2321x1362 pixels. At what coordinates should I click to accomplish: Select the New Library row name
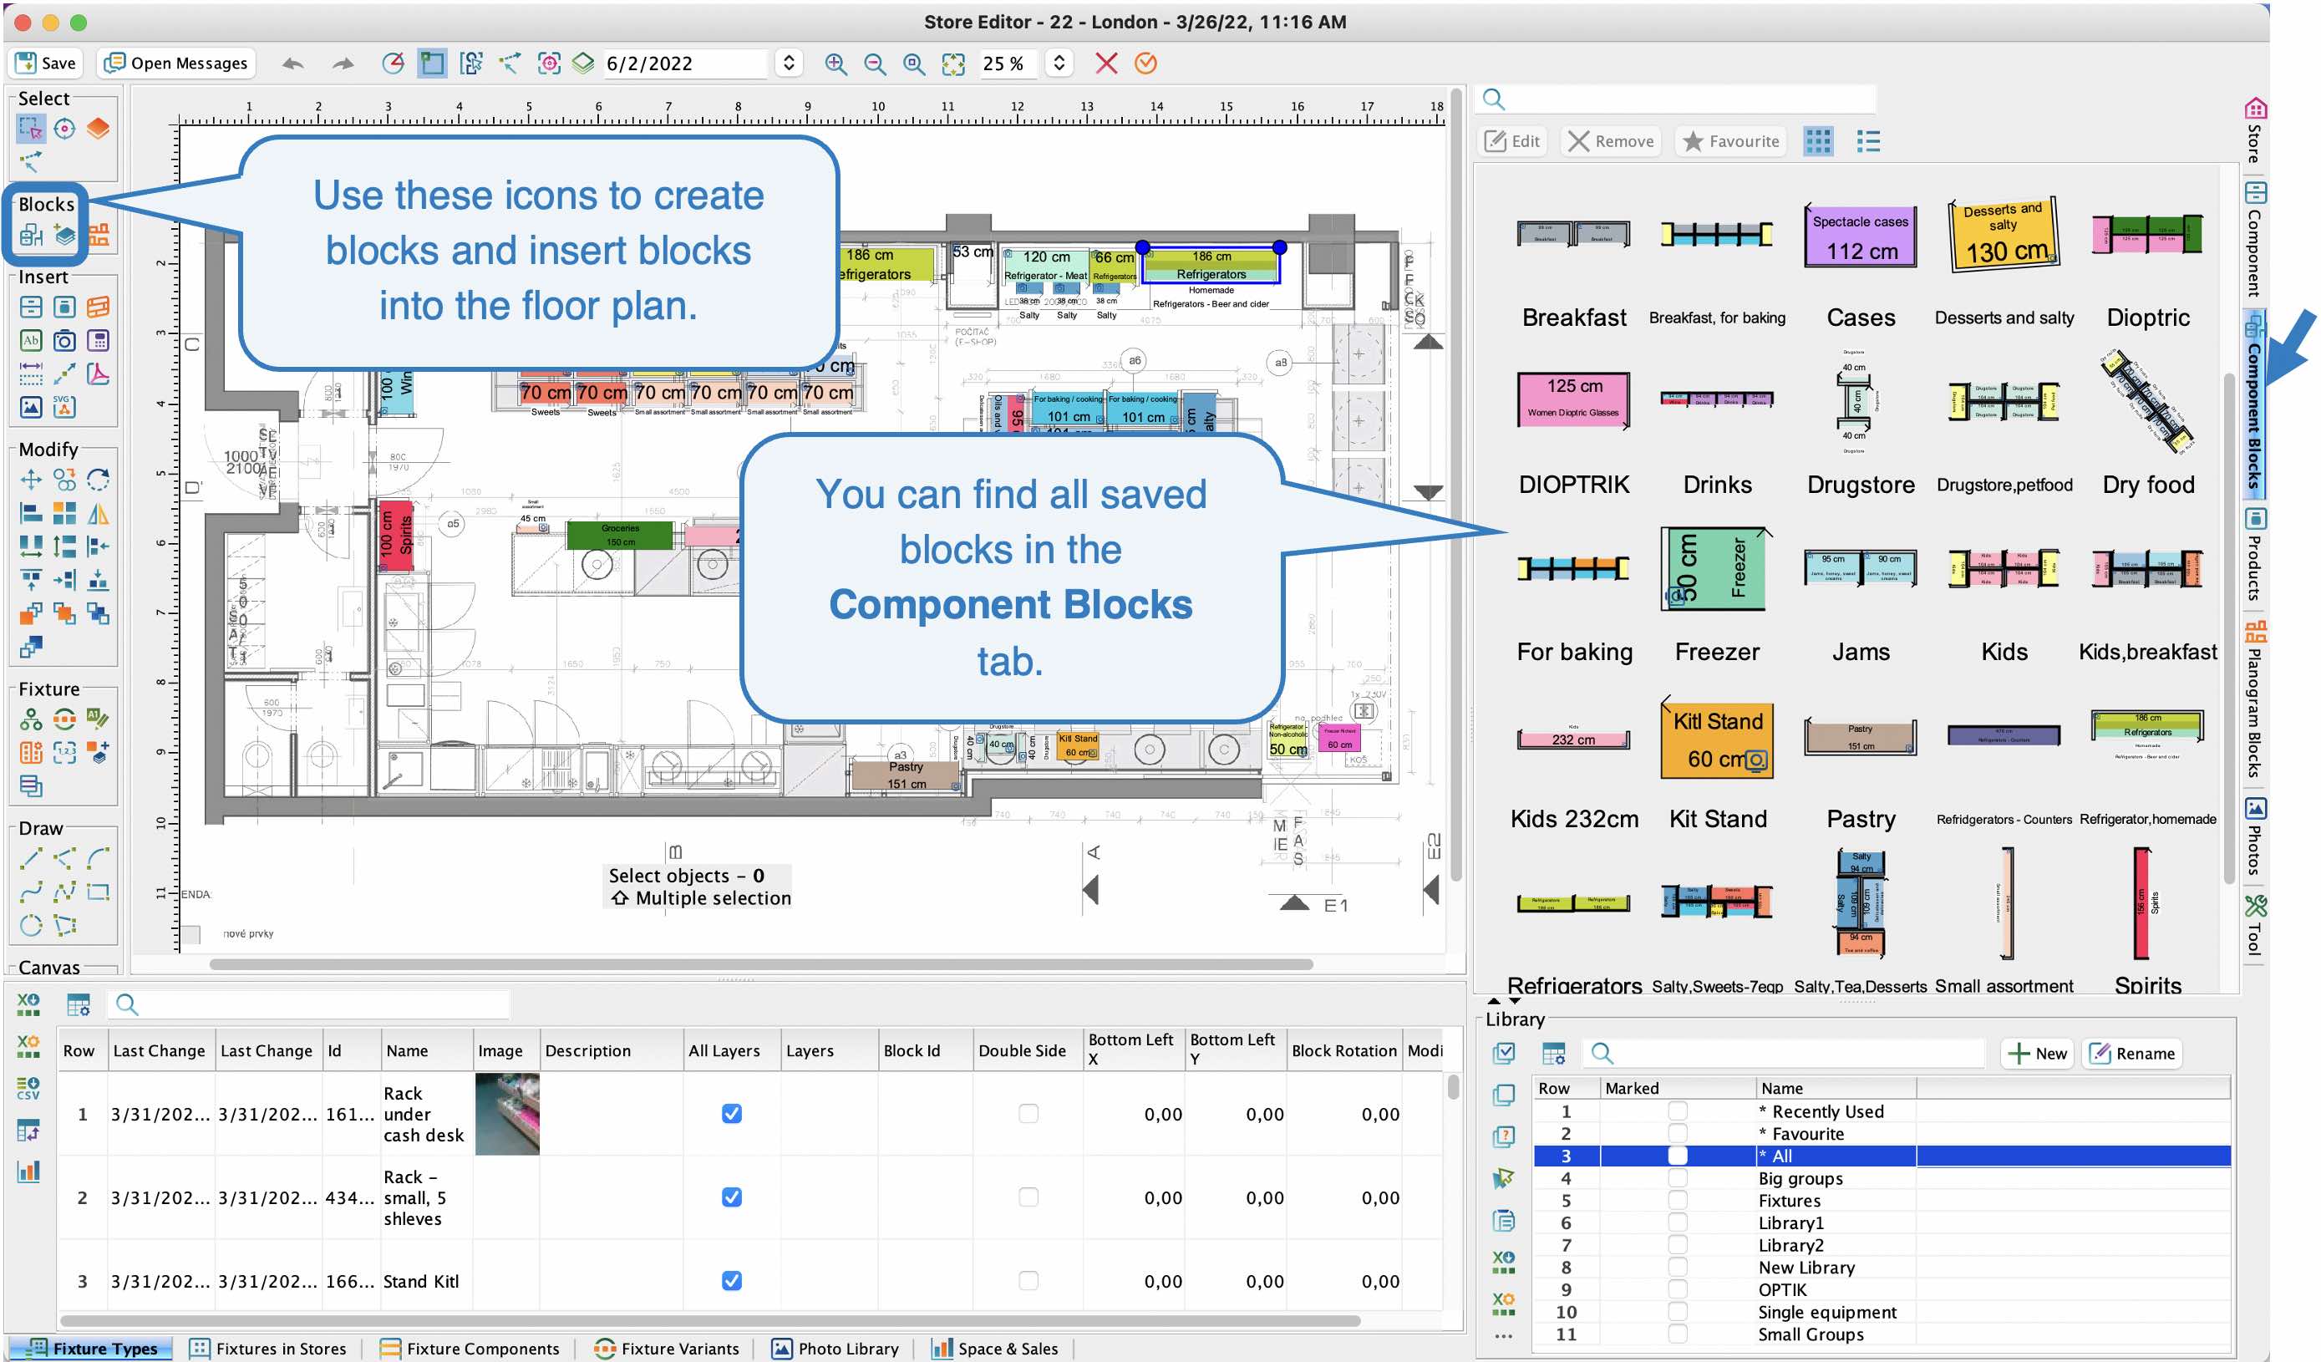tap(1806, 1268)
